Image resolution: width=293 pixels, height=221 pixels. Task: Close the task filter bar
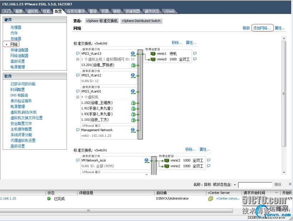[x=290, y=184]
